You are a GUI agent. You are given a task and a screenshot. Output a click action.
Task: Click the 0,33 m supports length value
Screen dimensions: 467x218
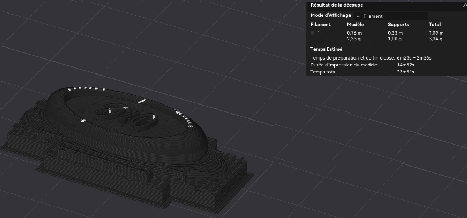pyautogui.click(x=395, y=33)
